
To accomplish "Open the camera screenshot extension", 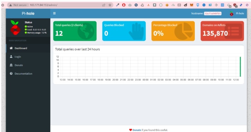I will click(x=130, y=5).
